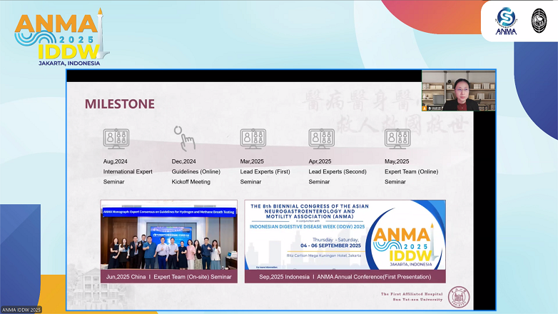558x314 pixels.
Task: Select the speaker webcam thumbnail
Action: [458, 91]
